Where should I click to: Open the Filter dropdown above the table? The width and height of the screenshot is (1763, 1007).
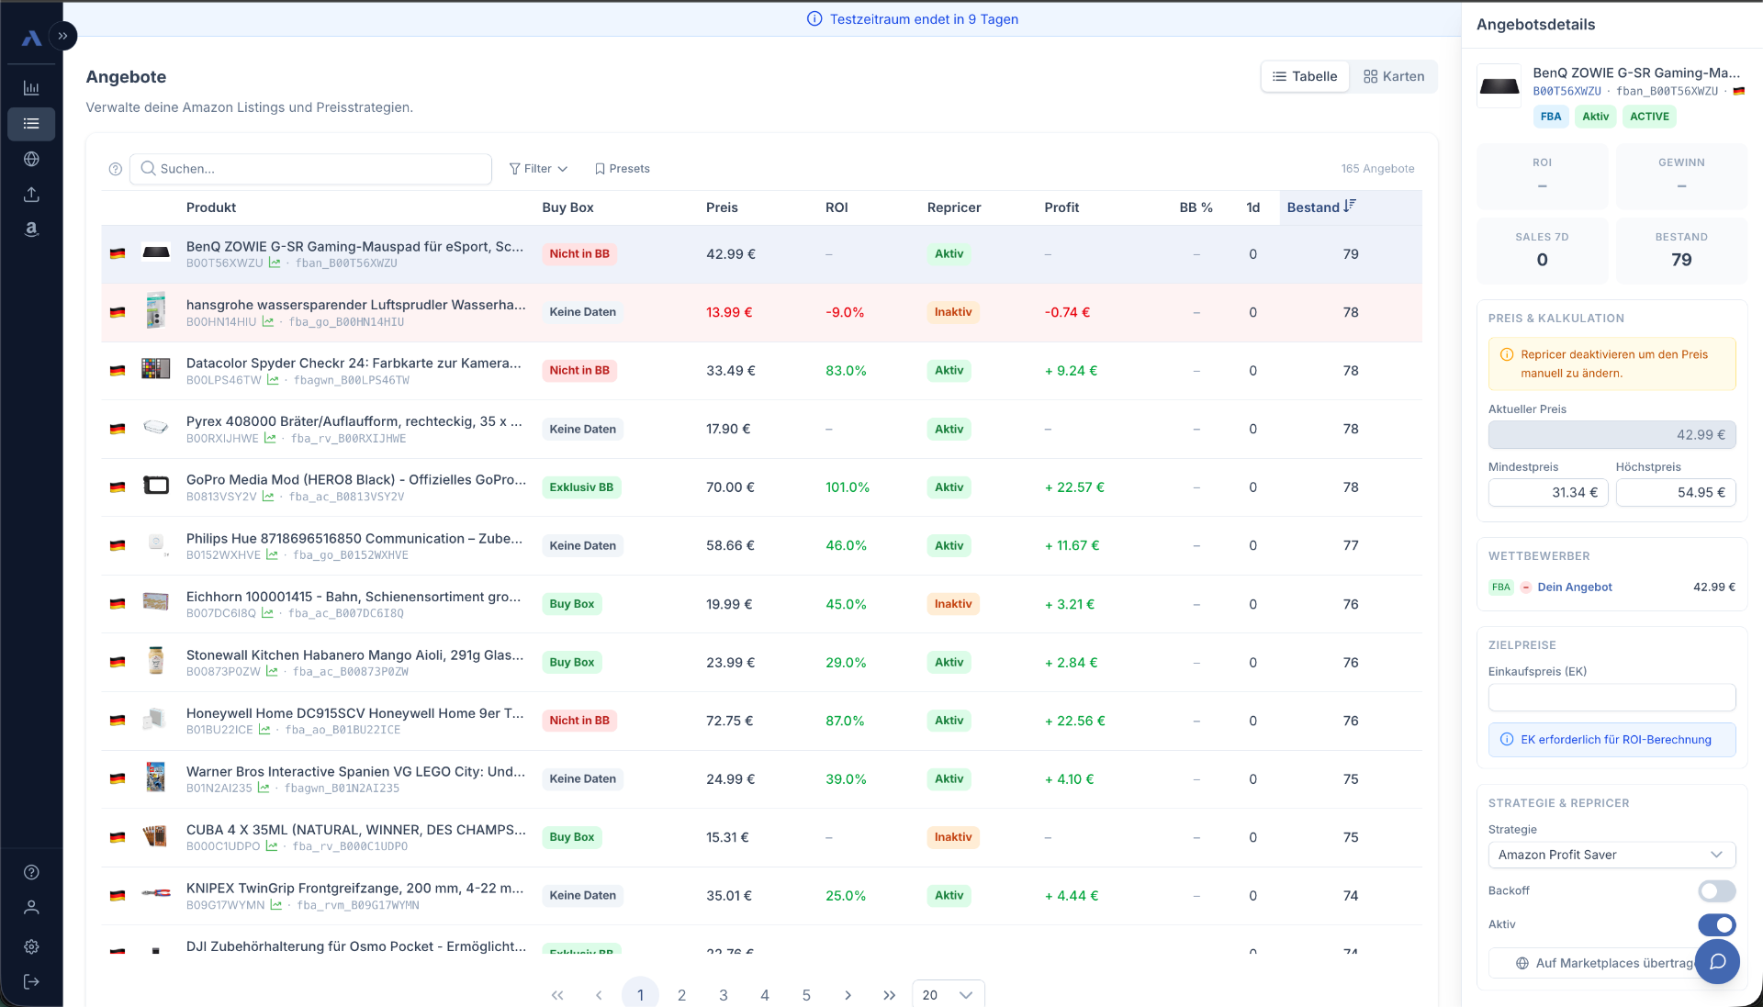click(x=538, y=168)
